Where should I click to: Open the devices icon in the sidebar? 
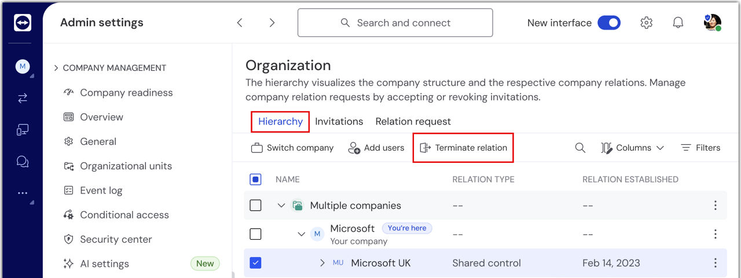coord(23,130)
